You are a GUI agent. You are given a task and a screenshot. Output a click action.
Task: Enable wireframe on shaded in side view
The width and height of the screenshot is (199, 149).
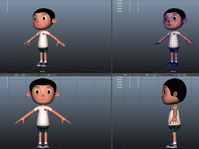click(x=152, y=75)
